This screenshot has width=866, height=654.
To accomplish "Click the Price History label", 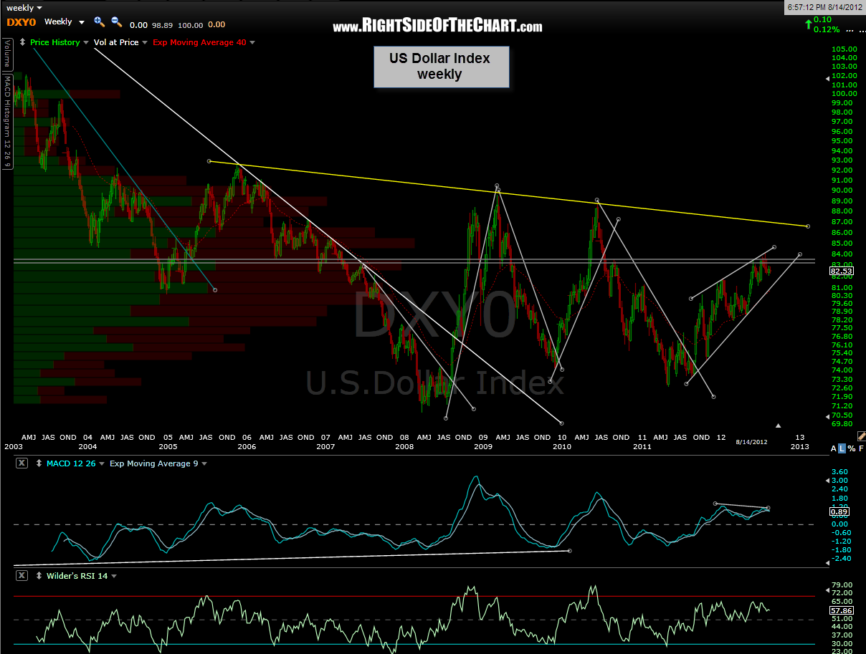I will [x=55, y=42].
